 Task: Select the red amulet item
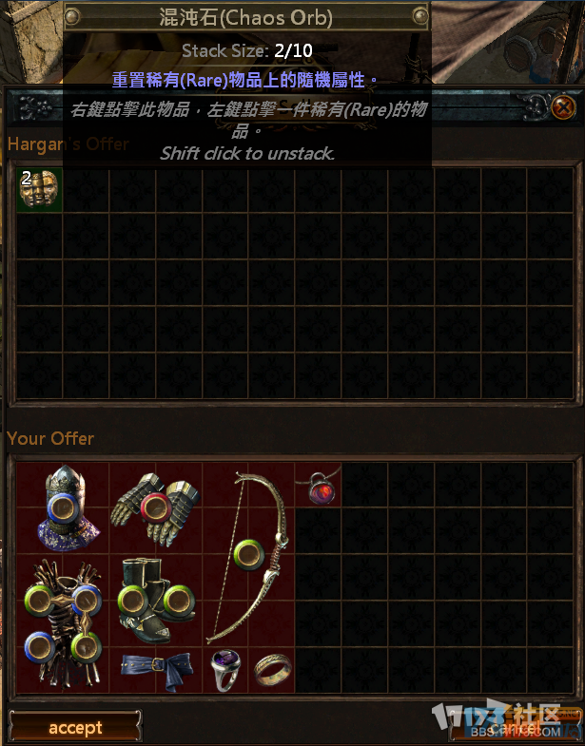click(319, 486)
